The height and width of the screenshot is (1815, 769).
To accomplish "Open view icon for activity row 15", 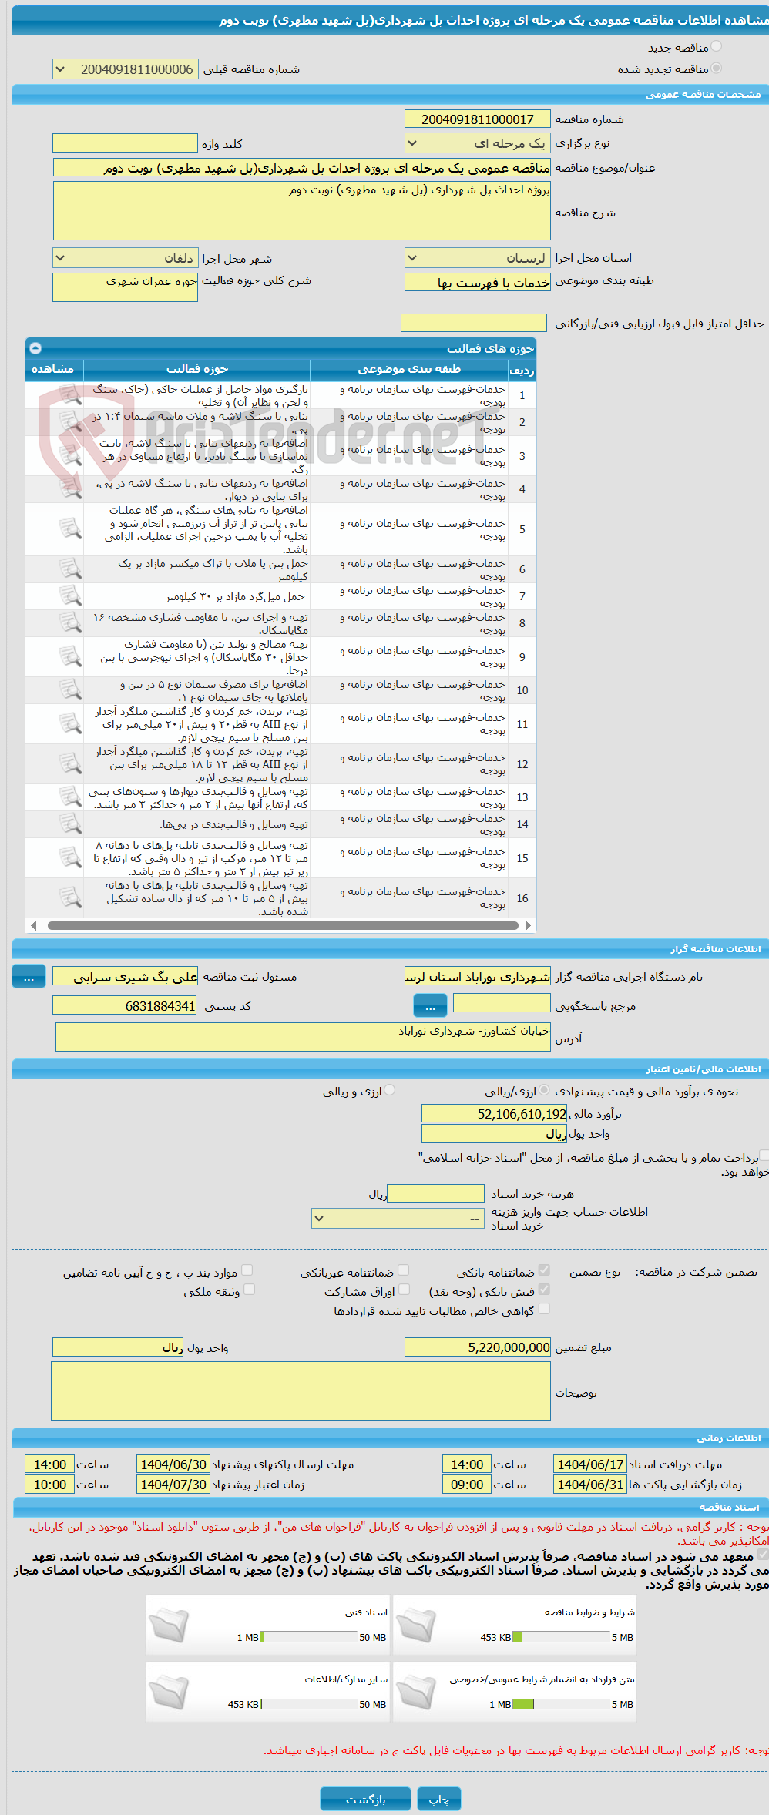I will coord(70,857).
